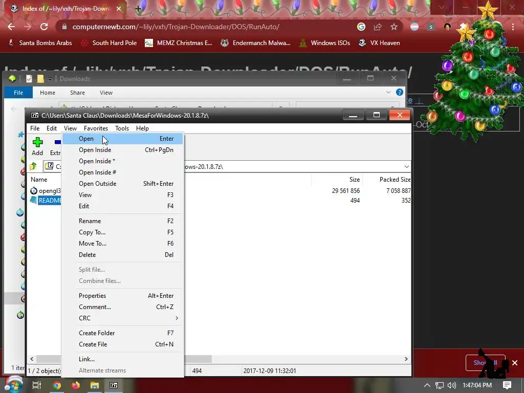Switch to Explorer Share ribbon tab
Image resolution: width=524 pixels, height=393 pixels.
click(77, 93)
